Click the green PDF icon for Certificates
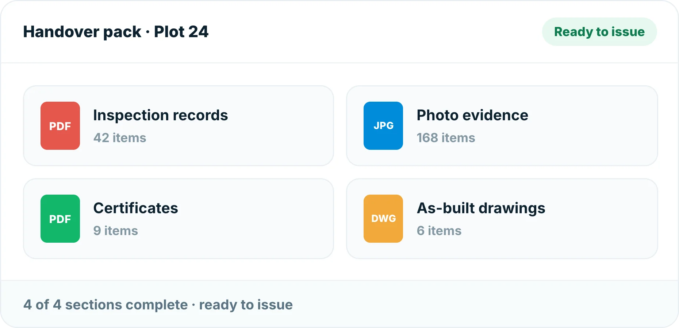Image resolution: width=679 pixels, height=328 pixels. click(x=60, y=219)
